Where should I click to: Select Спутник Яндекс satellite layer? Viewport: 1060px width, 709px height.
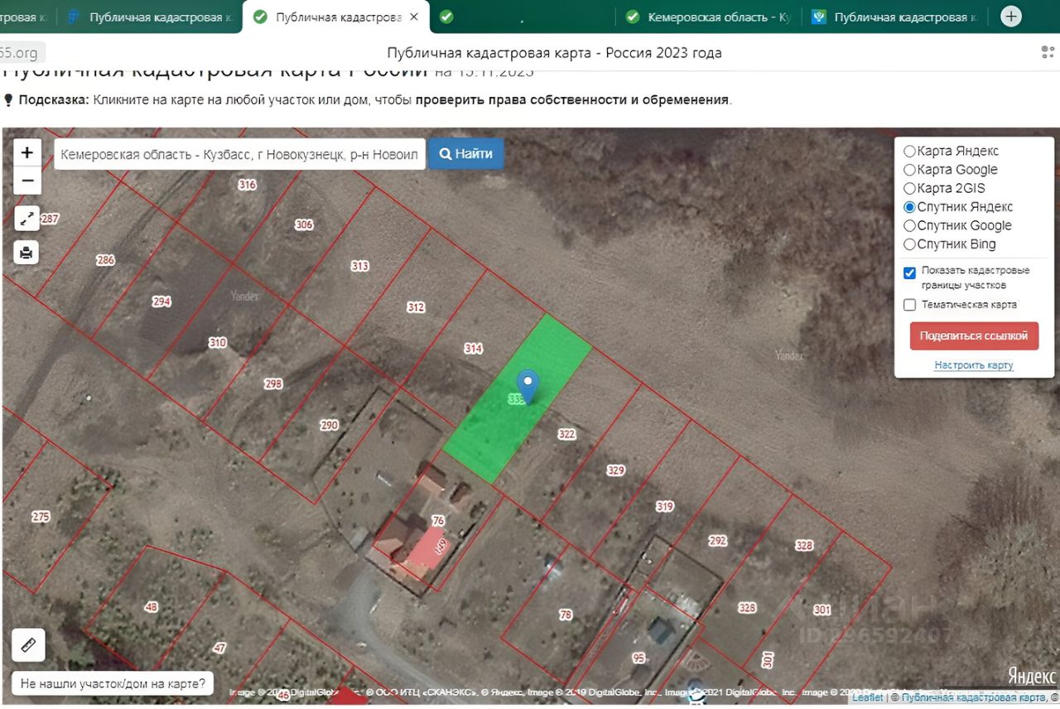[x=957, y=207]
